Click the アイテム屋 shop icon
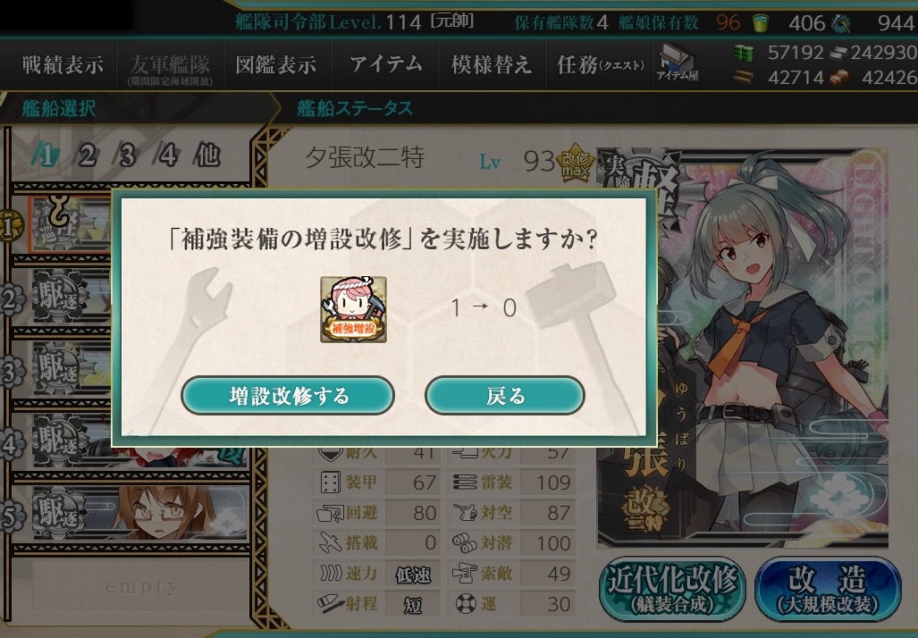The image size is (918, 638). [x=677, y=63]
